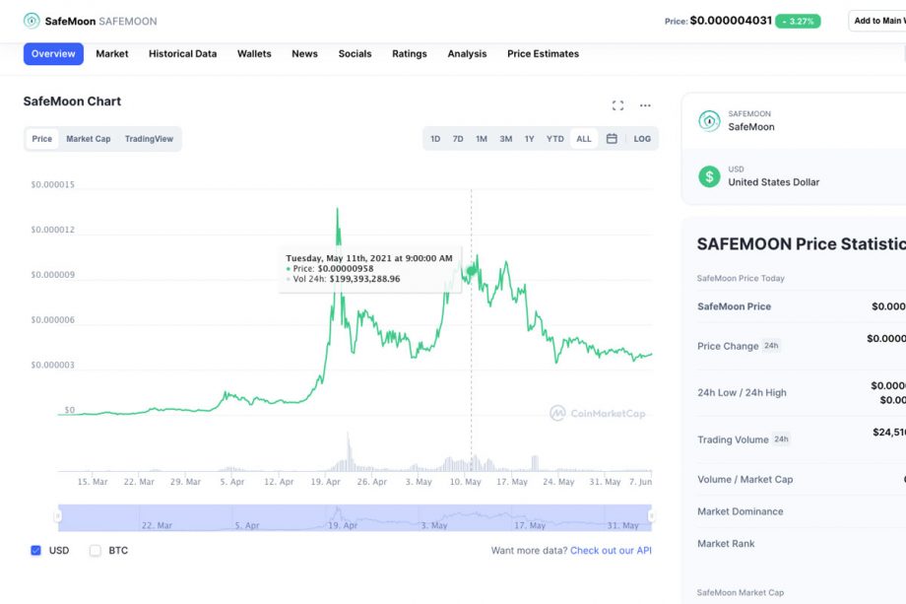Switch chart to Market Cap view
Screen dimensions: 906x604
[89, 139]
